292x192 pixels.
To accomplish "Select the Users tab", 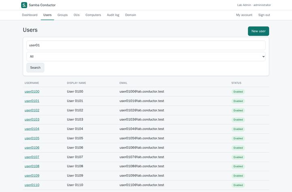I will click(x=47, y=15).
